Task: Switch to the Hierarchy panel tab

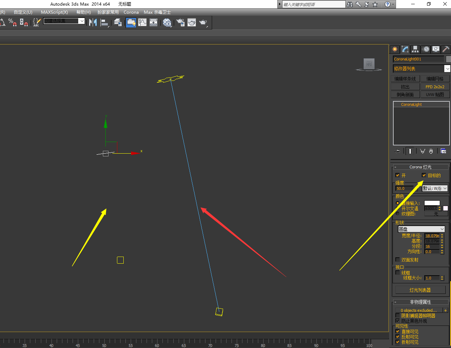Action: click(415, 49)
